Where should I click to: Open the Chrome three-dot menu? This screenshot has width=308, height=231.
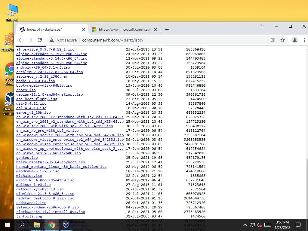click(x=304, y=40)
